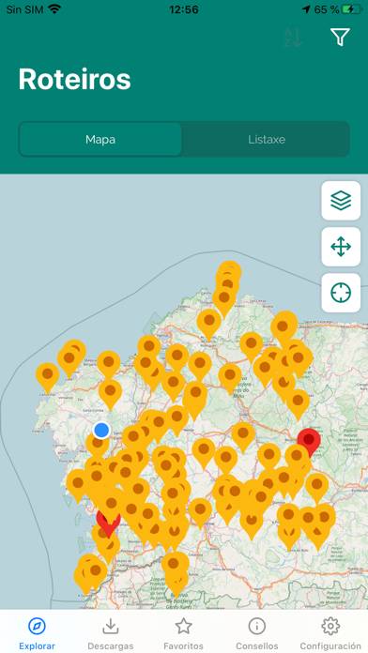368x653 pixels.
Task: Select the red pin on the east side
Action: coord(309,441)
